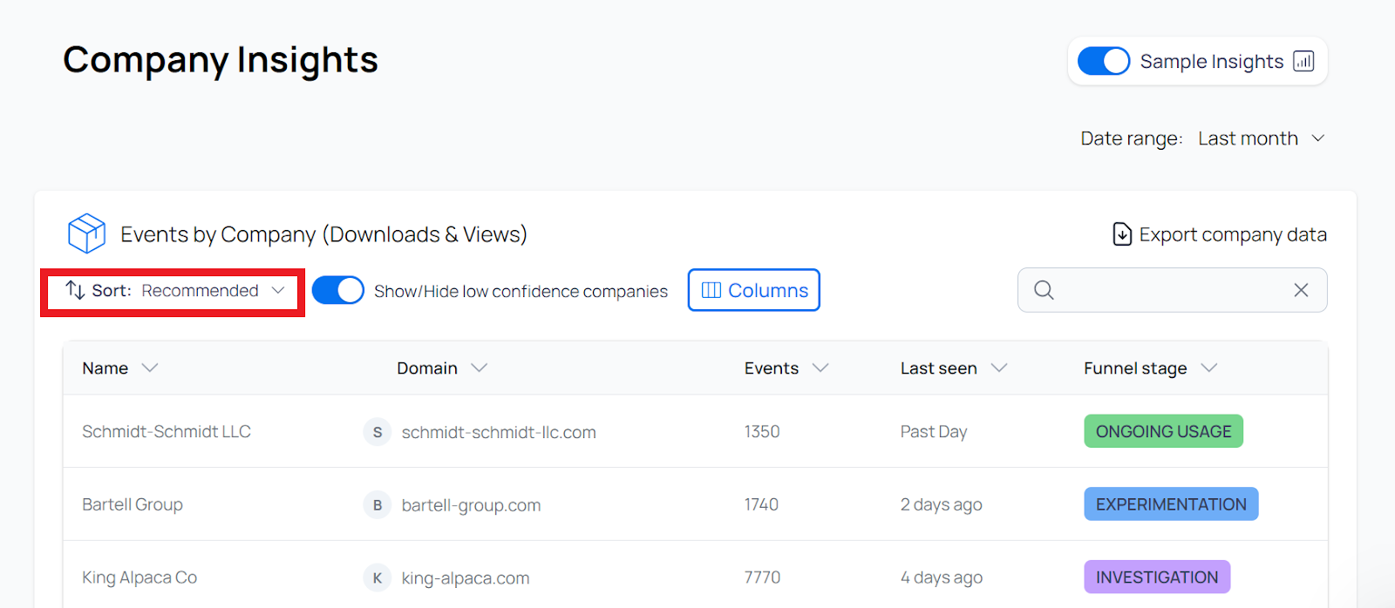
Task: Toggle the Sample Insights switch
Action: click(1103, 61)
